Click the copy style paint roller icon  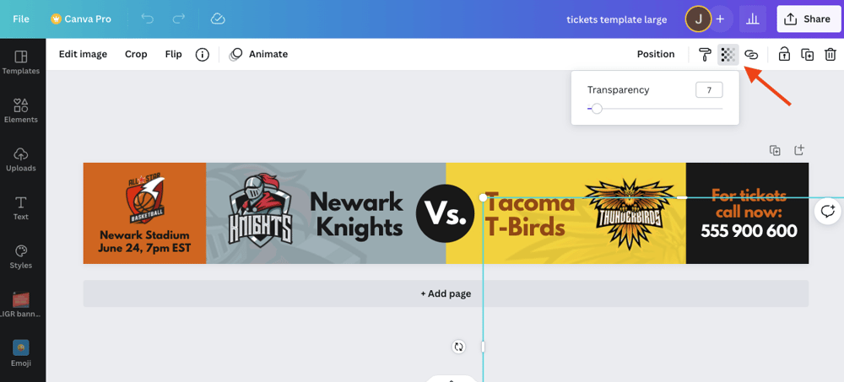pyautogui.click(x=705, y=54)
